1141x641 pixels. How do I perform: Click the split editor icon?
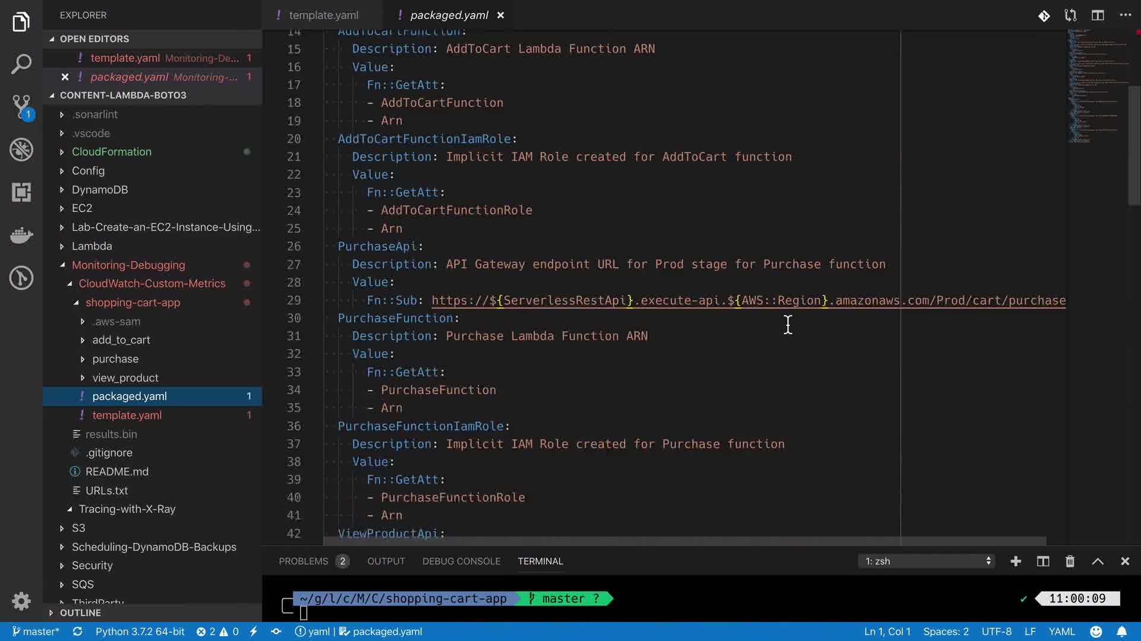tap(1098, 15)
